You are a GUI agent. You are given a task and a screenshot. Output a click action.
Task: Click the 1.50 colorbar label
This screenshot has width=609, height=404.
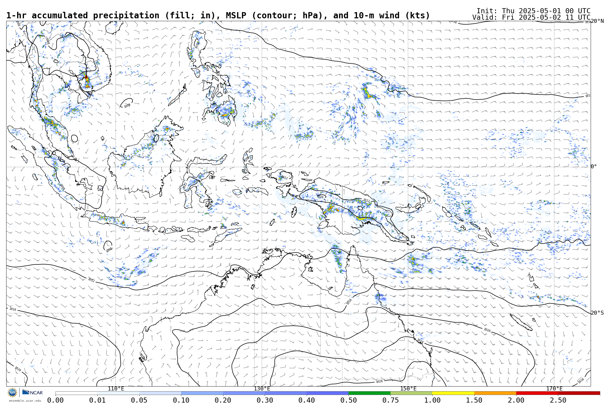pyautogui.click(x=474, y=400)
